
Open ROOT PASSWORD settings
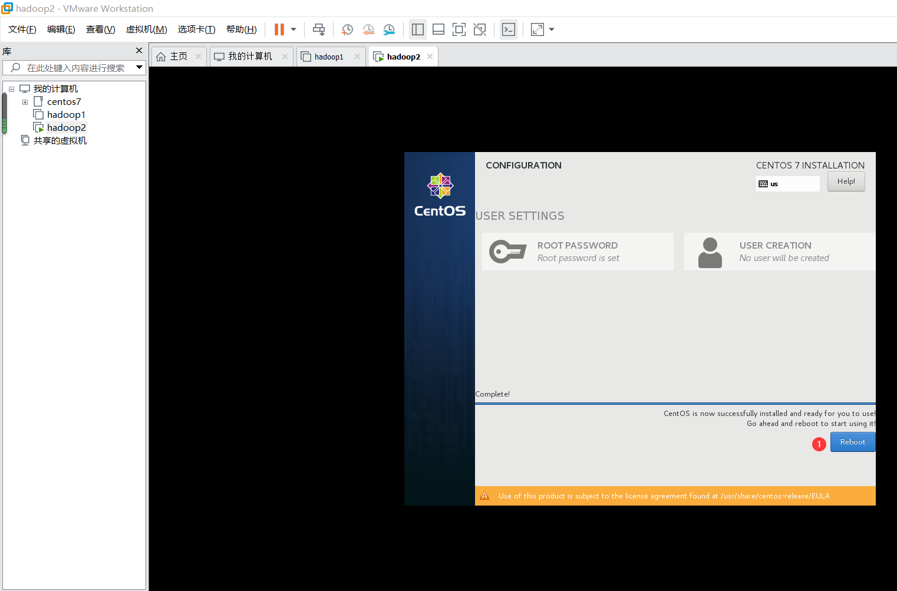tap(578, 252)
